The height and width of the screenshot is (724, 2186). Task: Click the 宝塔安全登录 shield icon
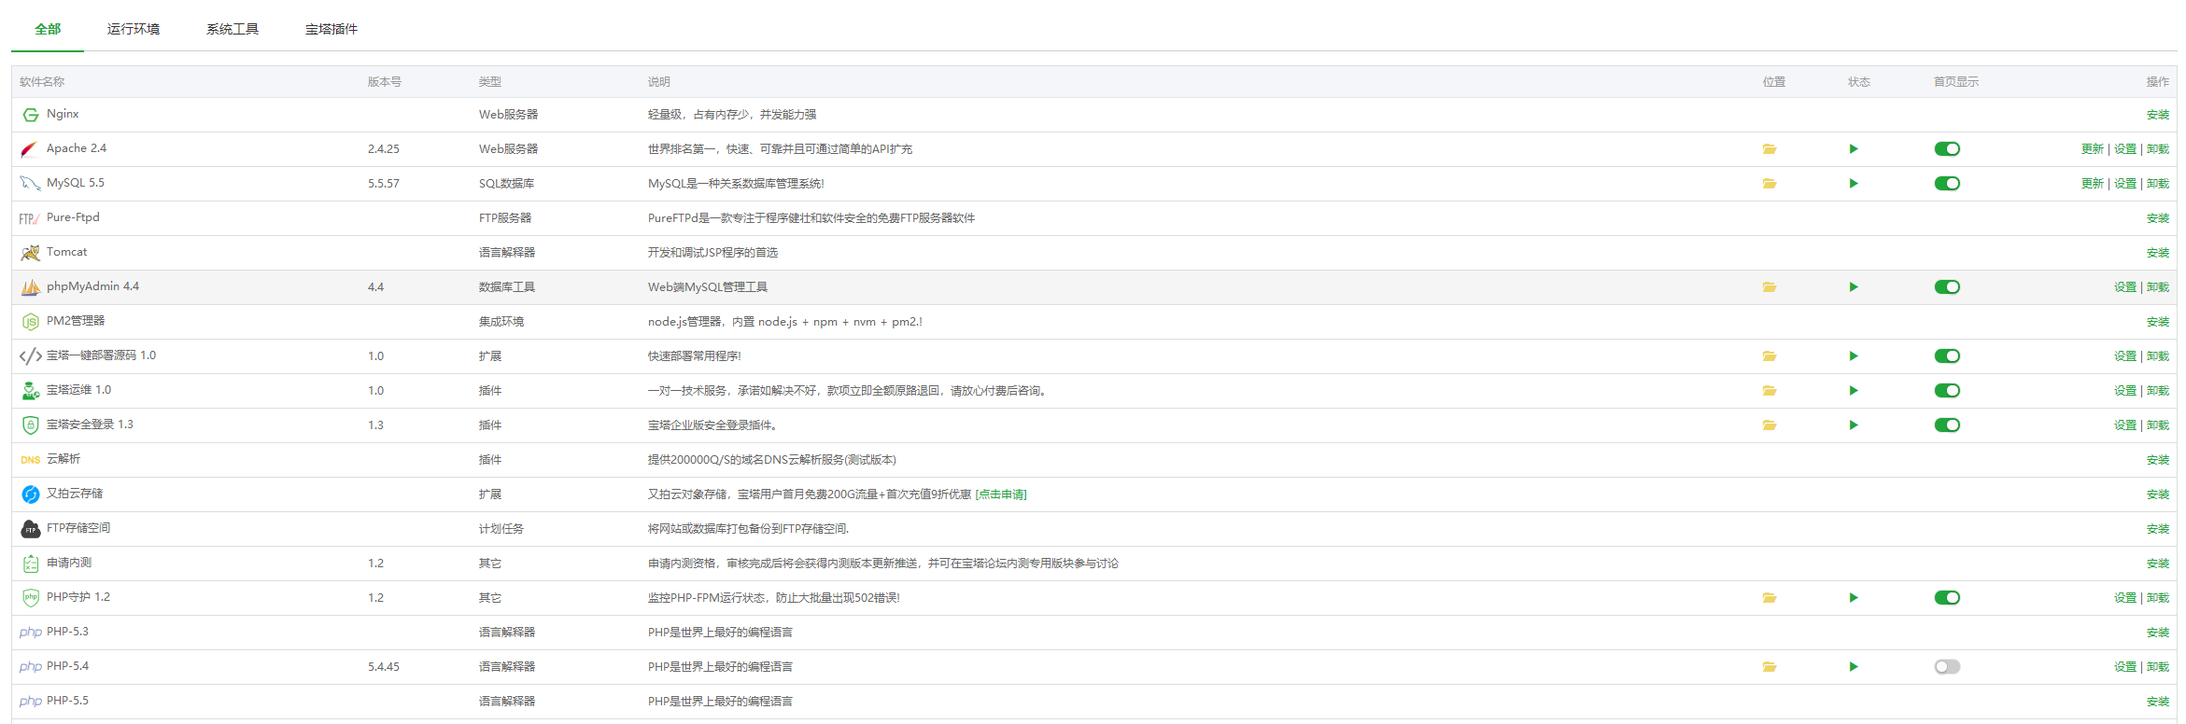pyautogui.click(x=31, y=425)
